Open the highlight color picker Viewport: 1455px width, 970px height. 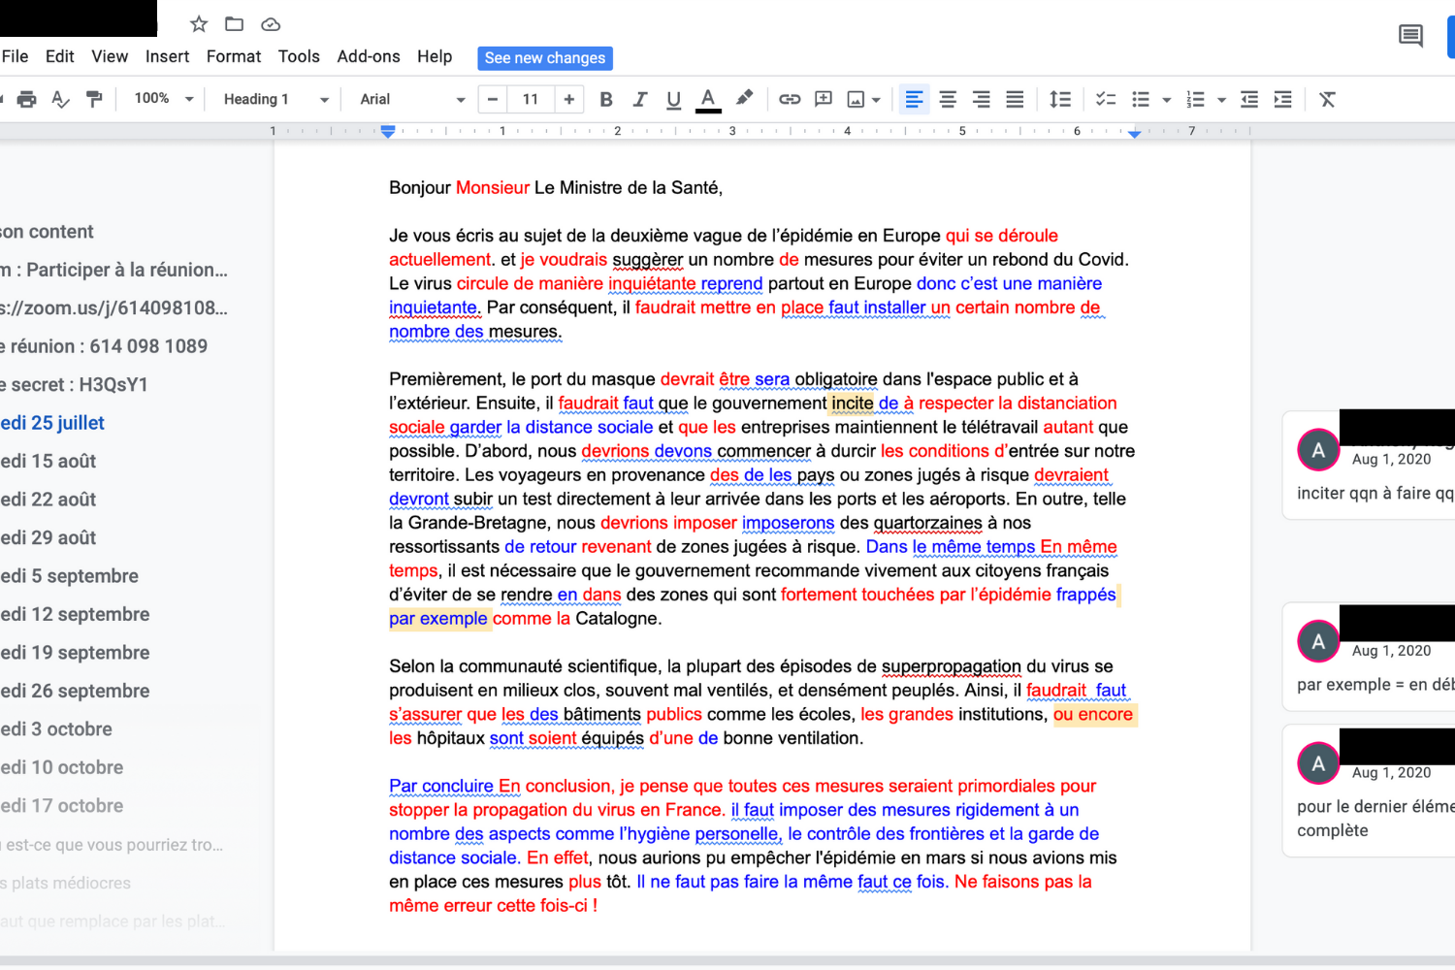[x=744, y=99]
